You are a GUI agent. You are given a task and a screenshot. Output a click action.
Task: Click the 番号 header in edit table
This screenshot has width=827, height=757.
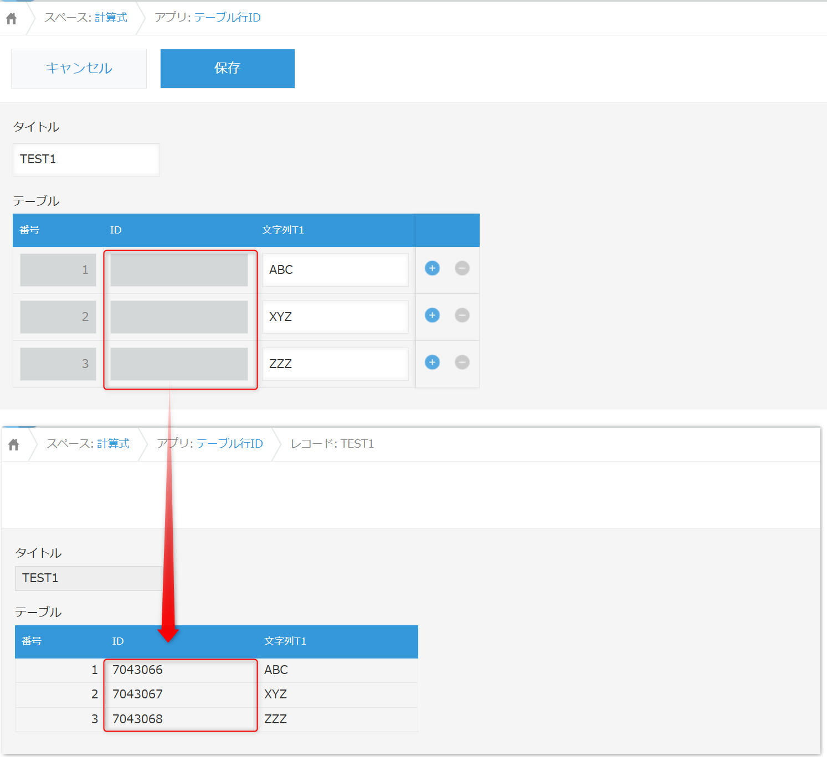29,230
